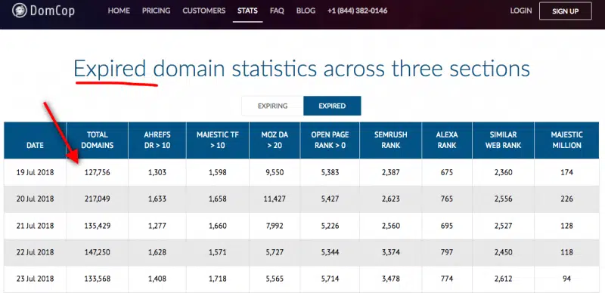Click the MOZ DA > 20 header
Image resolution: width=605 pixels, height=293 pixels.
pos(275,140)
